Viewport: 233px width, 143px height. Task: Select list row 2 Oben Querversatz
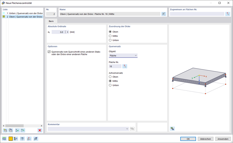23,17
